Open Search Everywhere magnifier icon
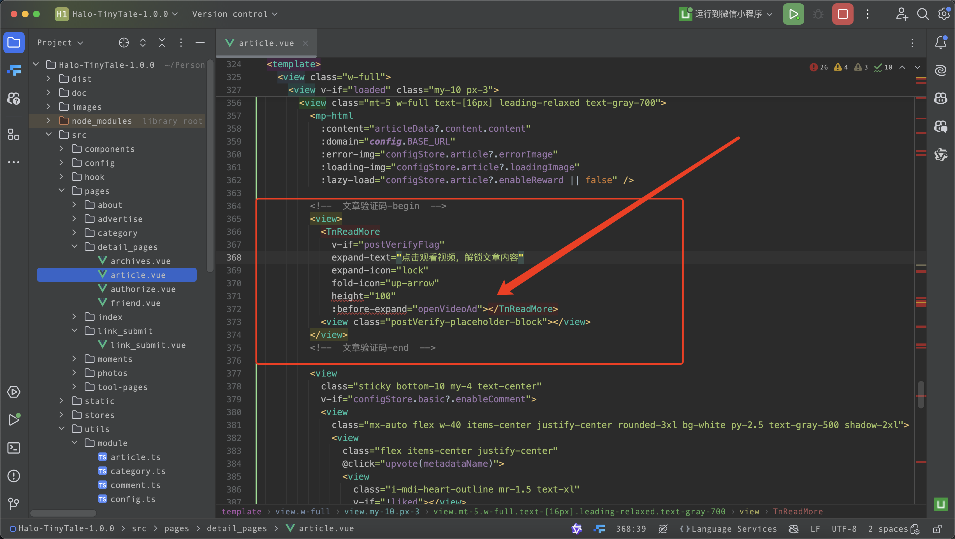The width and height of the screenshot is (955, 539). click(923, 14)
